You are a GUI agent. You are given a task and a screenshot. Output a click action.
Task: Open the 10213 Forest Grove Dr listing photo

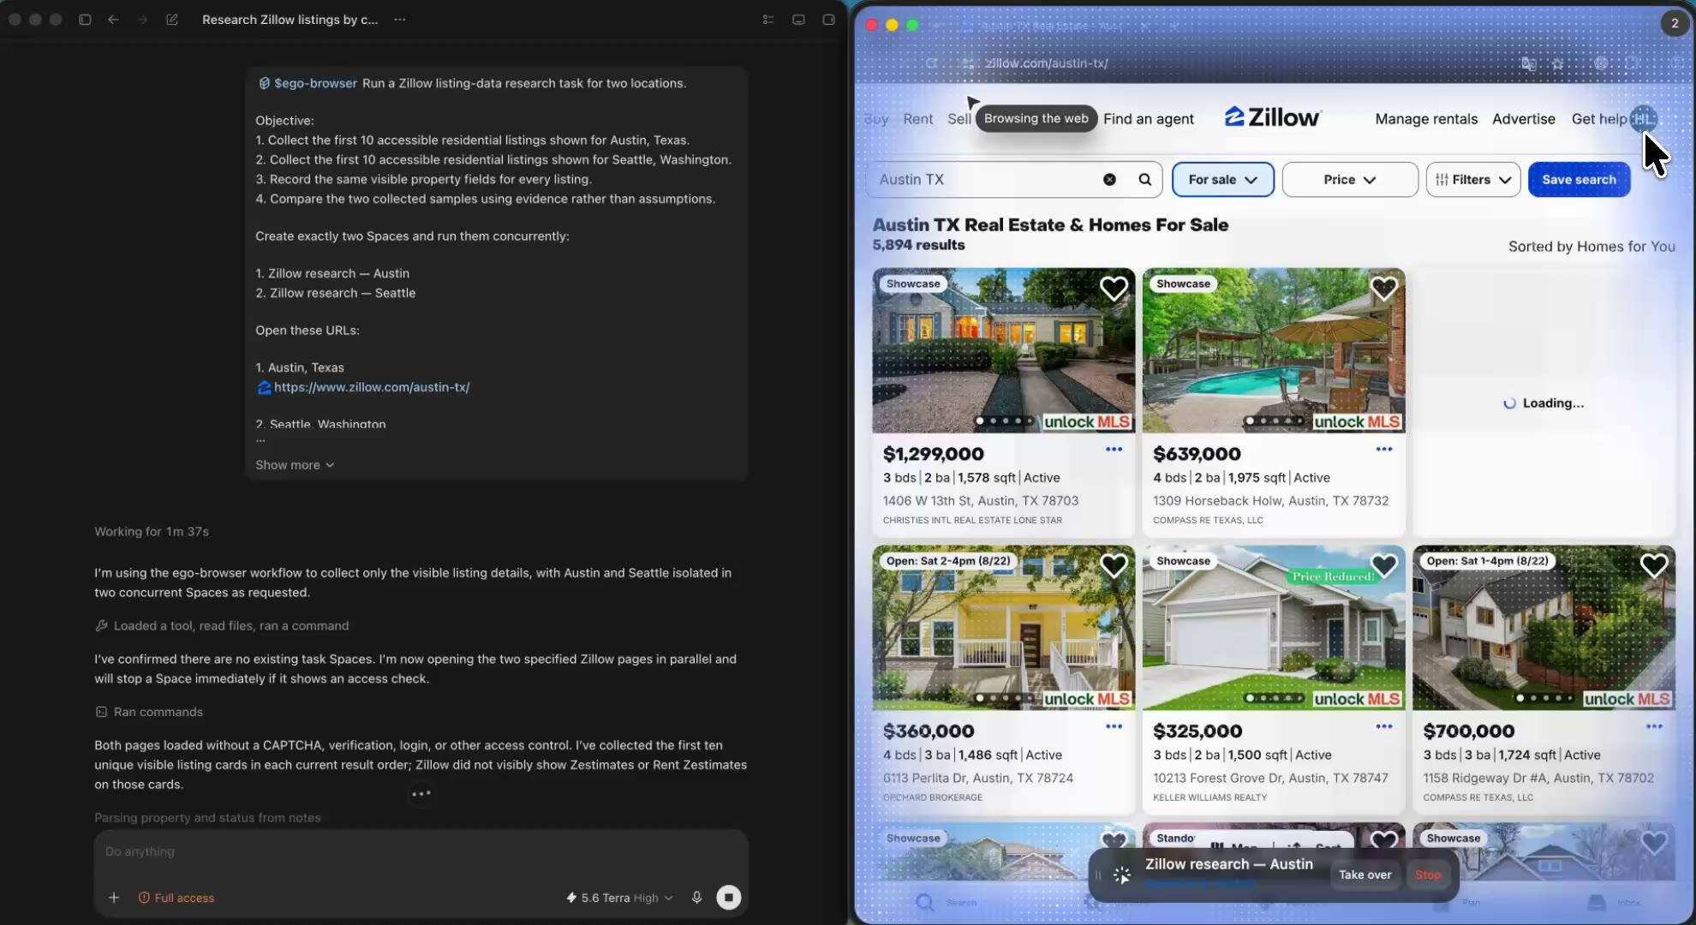coord(1274,628)
